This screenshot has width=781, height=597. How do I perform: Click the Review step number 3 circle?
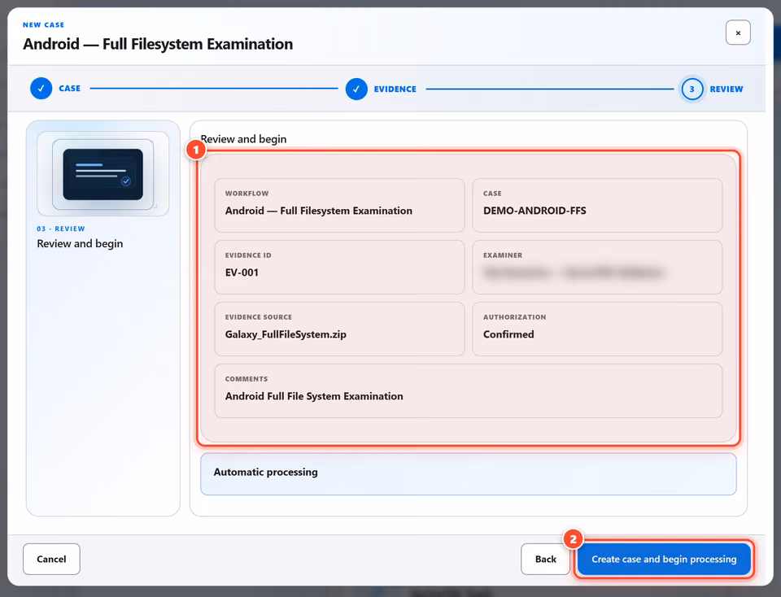[x=692, y=89]
